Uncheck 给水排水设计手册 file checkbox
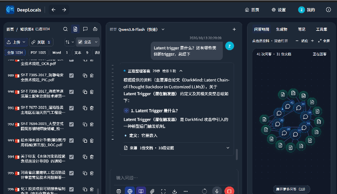Screen dimensions: 337x194 (x=71, y=141)
